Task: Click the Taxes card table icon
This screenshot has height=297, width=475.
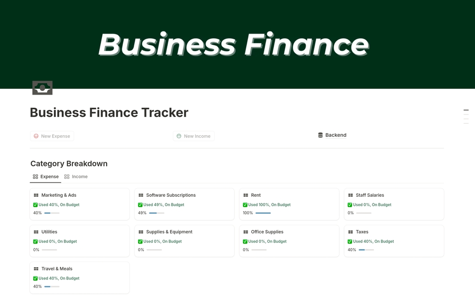Action: [351, 232]
